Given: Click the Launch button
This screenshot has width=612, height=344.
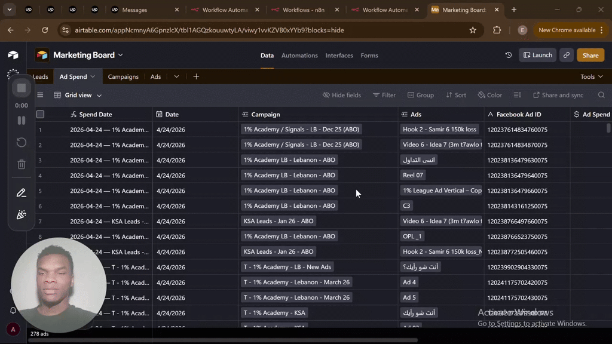Looking at the screenshot, I should coord(537,55).
